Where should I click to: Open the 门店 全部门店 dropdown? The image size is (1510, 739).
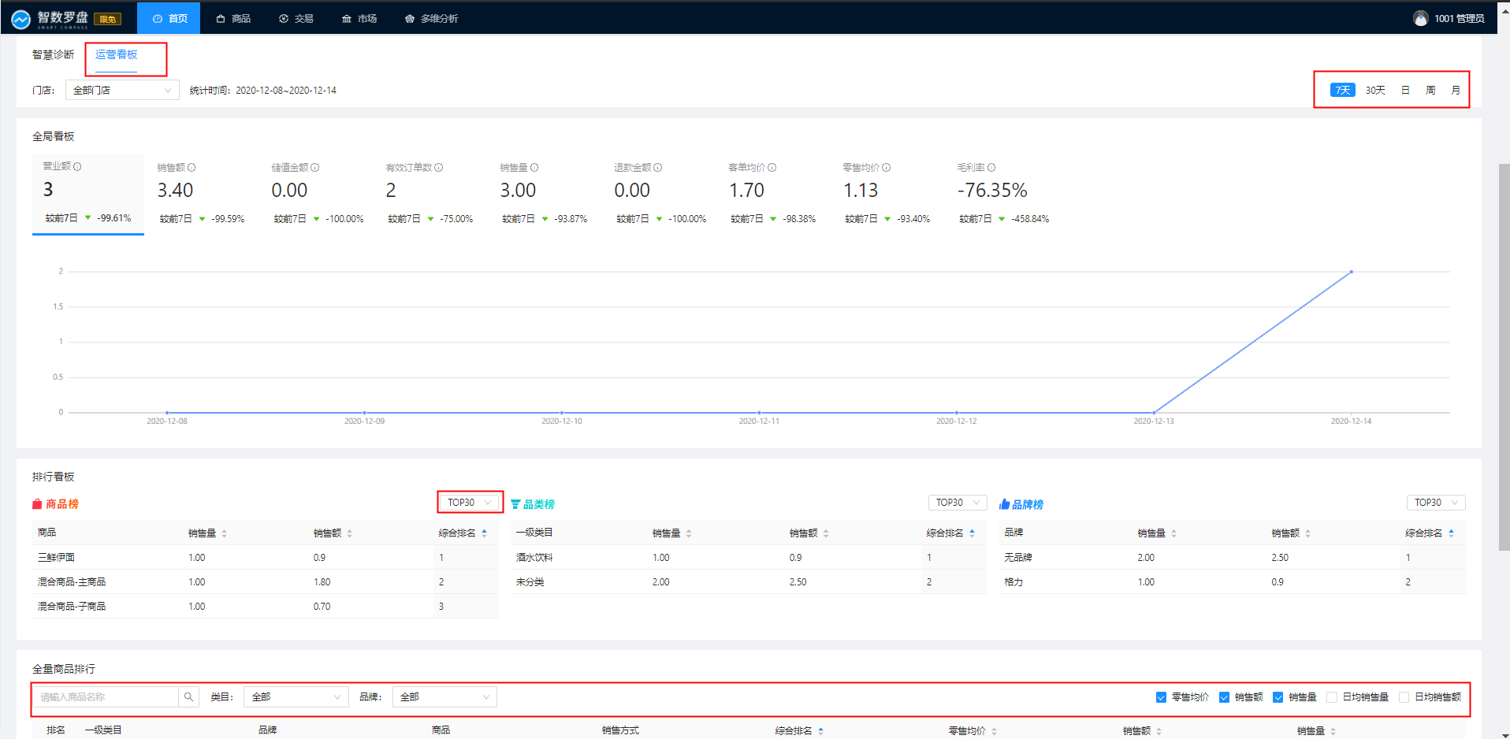122,91
